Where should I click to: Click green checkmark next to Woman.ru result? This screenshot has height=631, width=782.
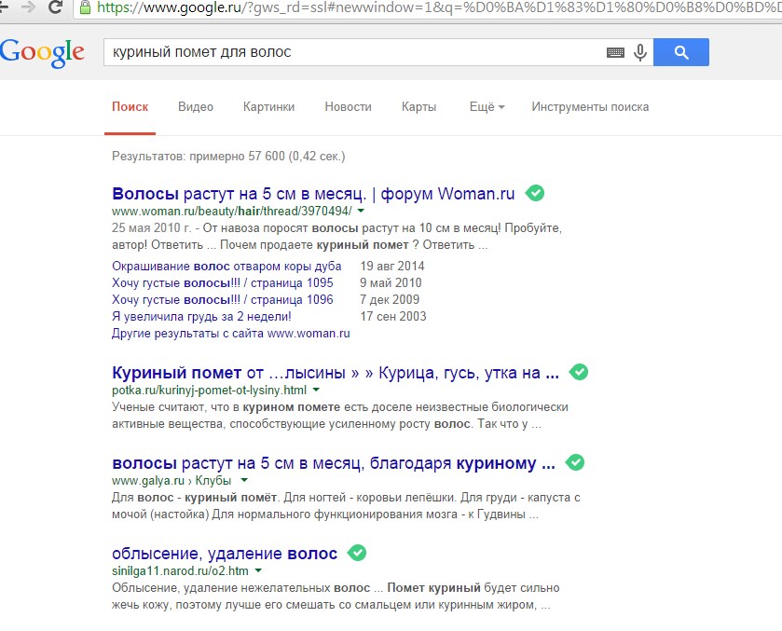click(x=535, y=193)
